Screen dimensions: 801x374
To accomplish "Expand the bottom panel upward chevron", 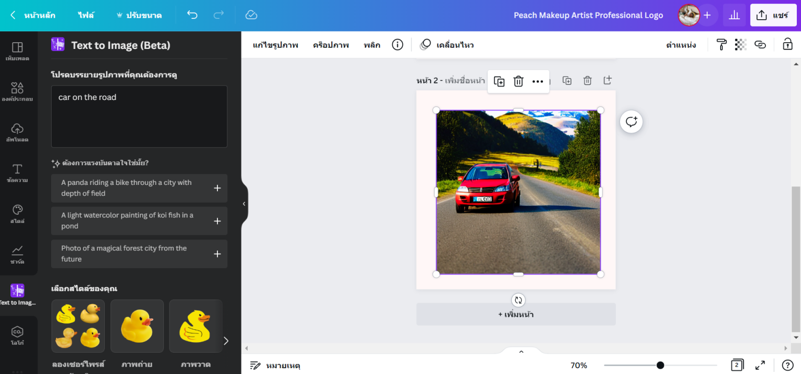I will (520, 351).
